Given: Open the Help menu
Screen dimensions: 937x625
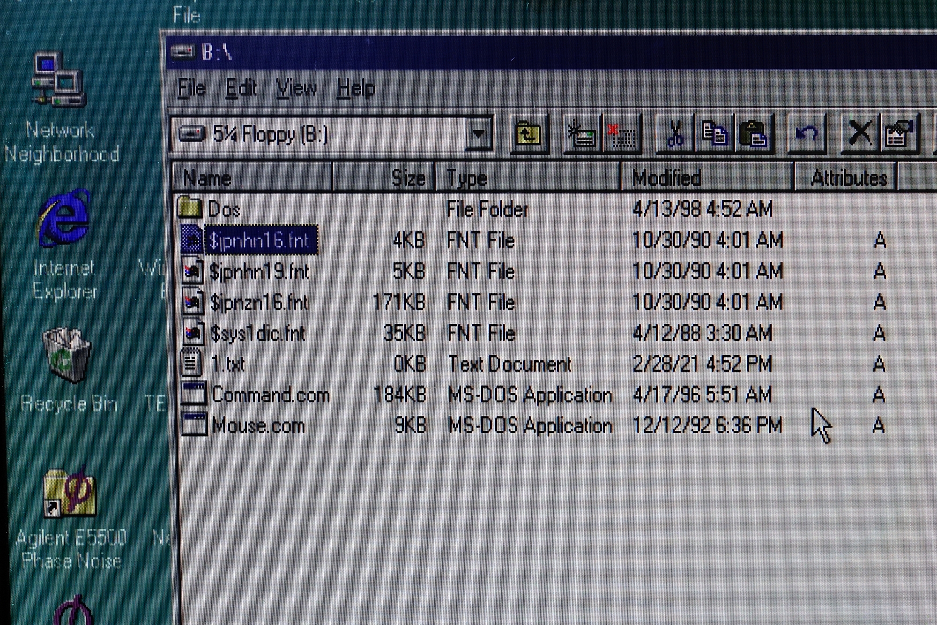Looking at the screenshot, I should (x=356, y=88).
